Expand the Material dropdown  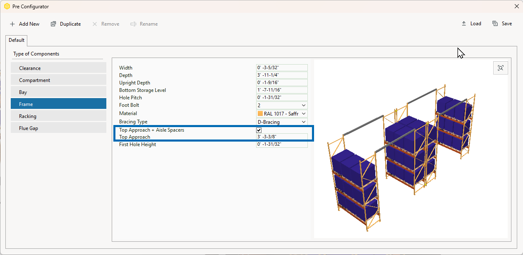tap(304, 113)
